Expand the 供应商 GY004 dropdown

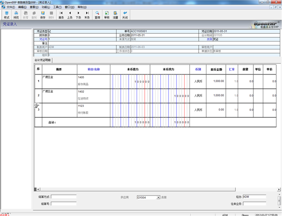tap(158, 197)
